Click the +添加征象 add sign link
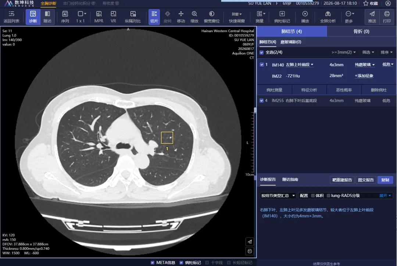Viewport: 397px width, 266px height. [x=364, y=76]
